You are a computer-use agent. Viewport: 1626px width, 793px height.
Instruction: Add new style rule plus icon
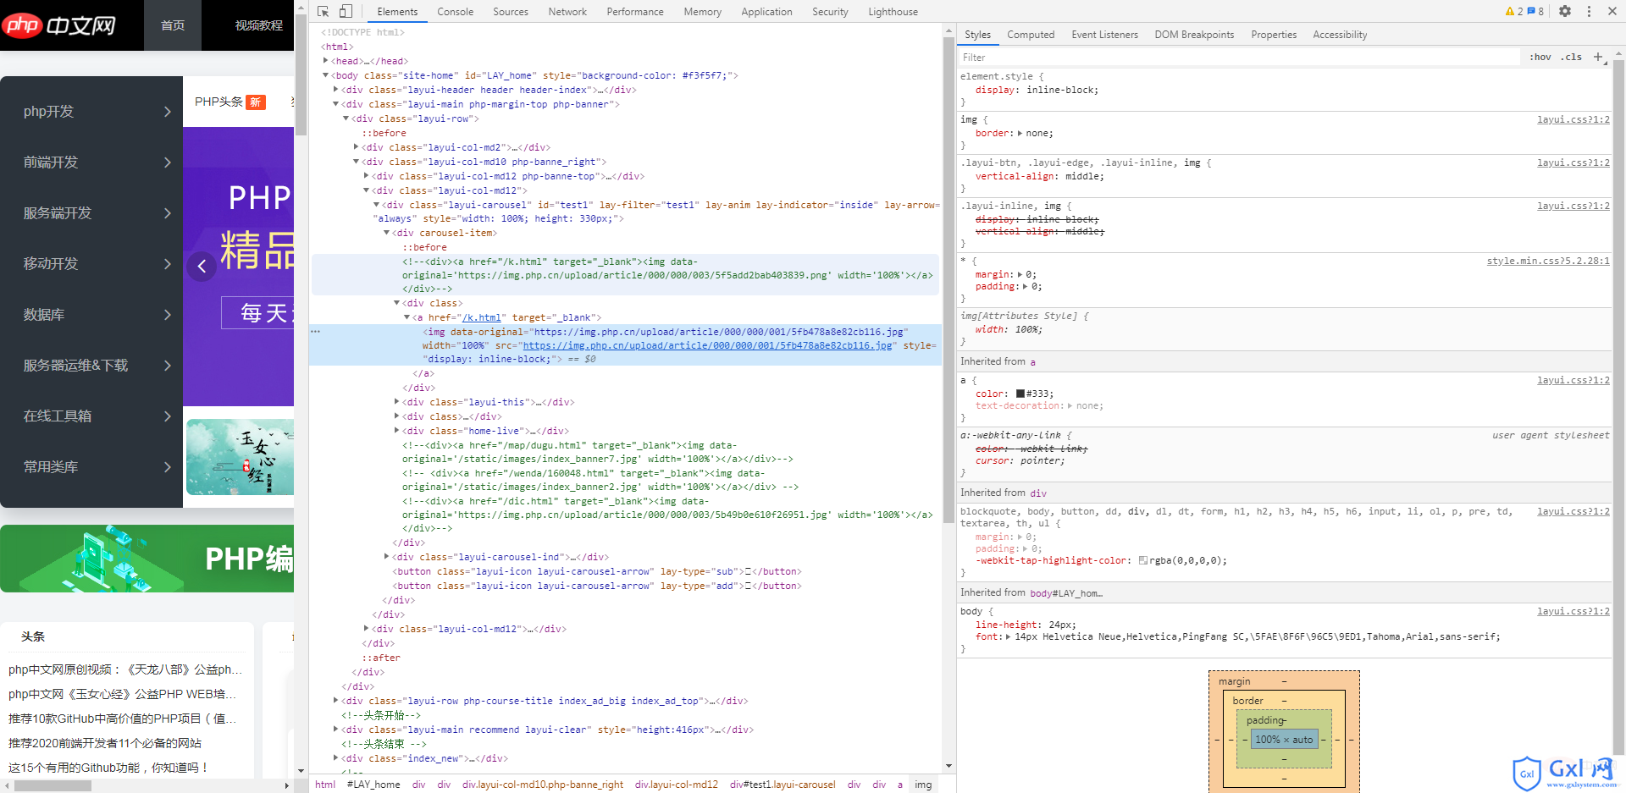pyautogui.click(x=1598, y=57)
